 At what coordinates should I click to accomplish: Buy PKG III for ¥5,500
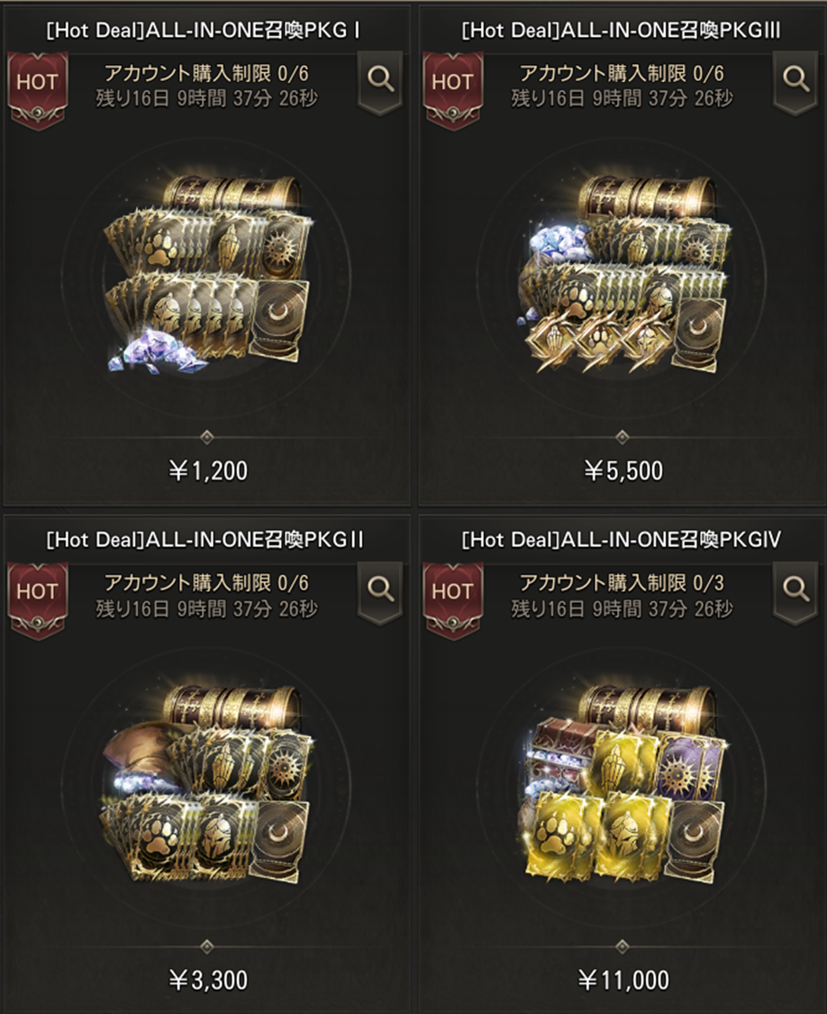[x=623, y=470]
